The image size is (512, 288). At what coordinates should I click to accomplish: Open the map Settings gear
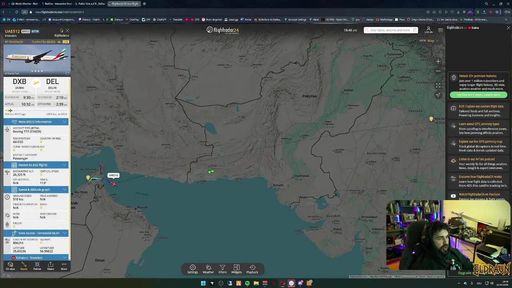(x=192, y=269)
